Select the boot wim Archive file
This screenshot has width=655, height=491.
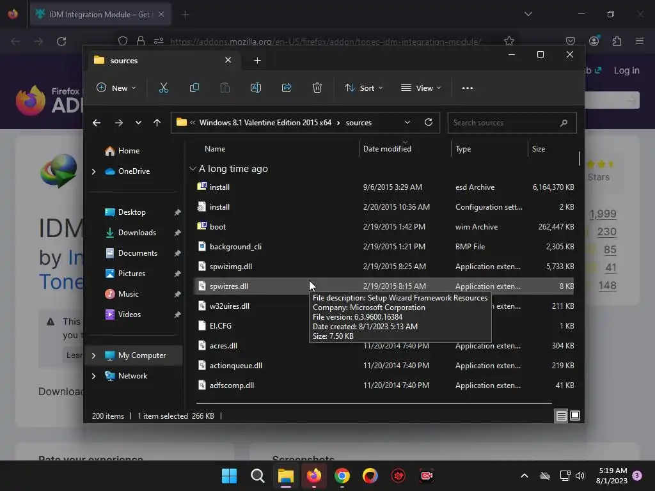tap(384, 227)
